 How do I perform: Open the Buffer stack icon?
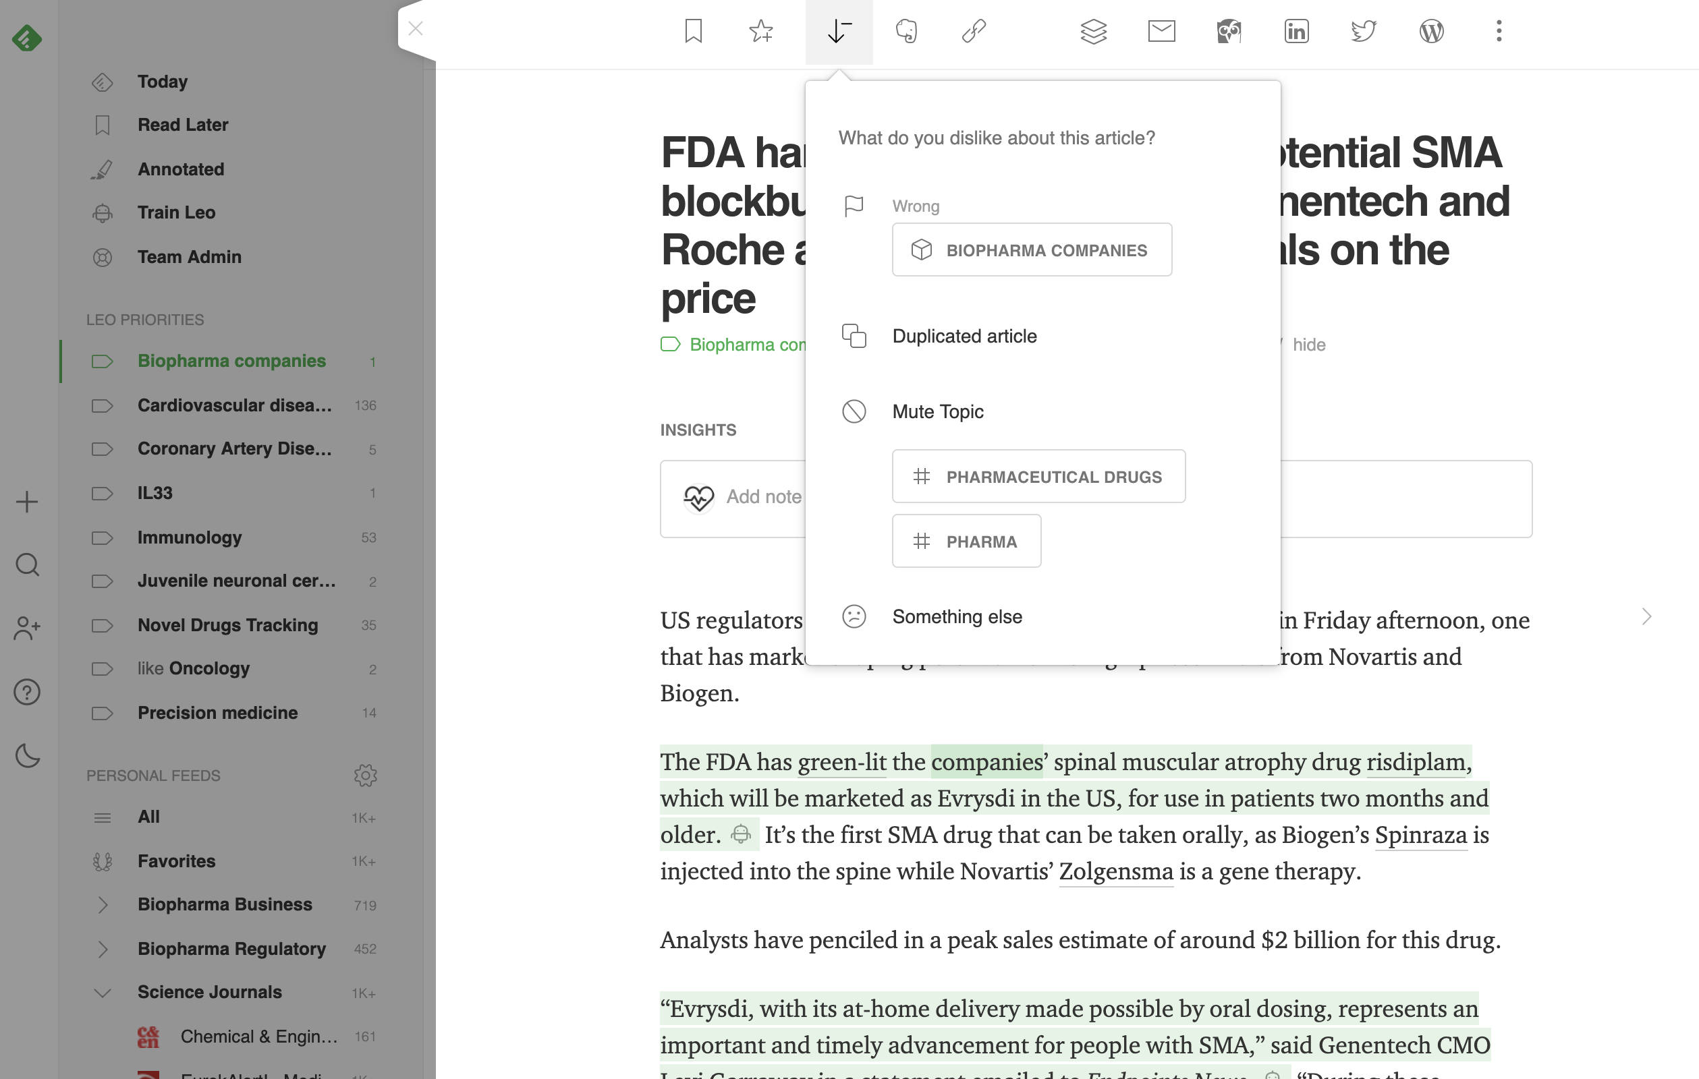tap(1093, 31)
